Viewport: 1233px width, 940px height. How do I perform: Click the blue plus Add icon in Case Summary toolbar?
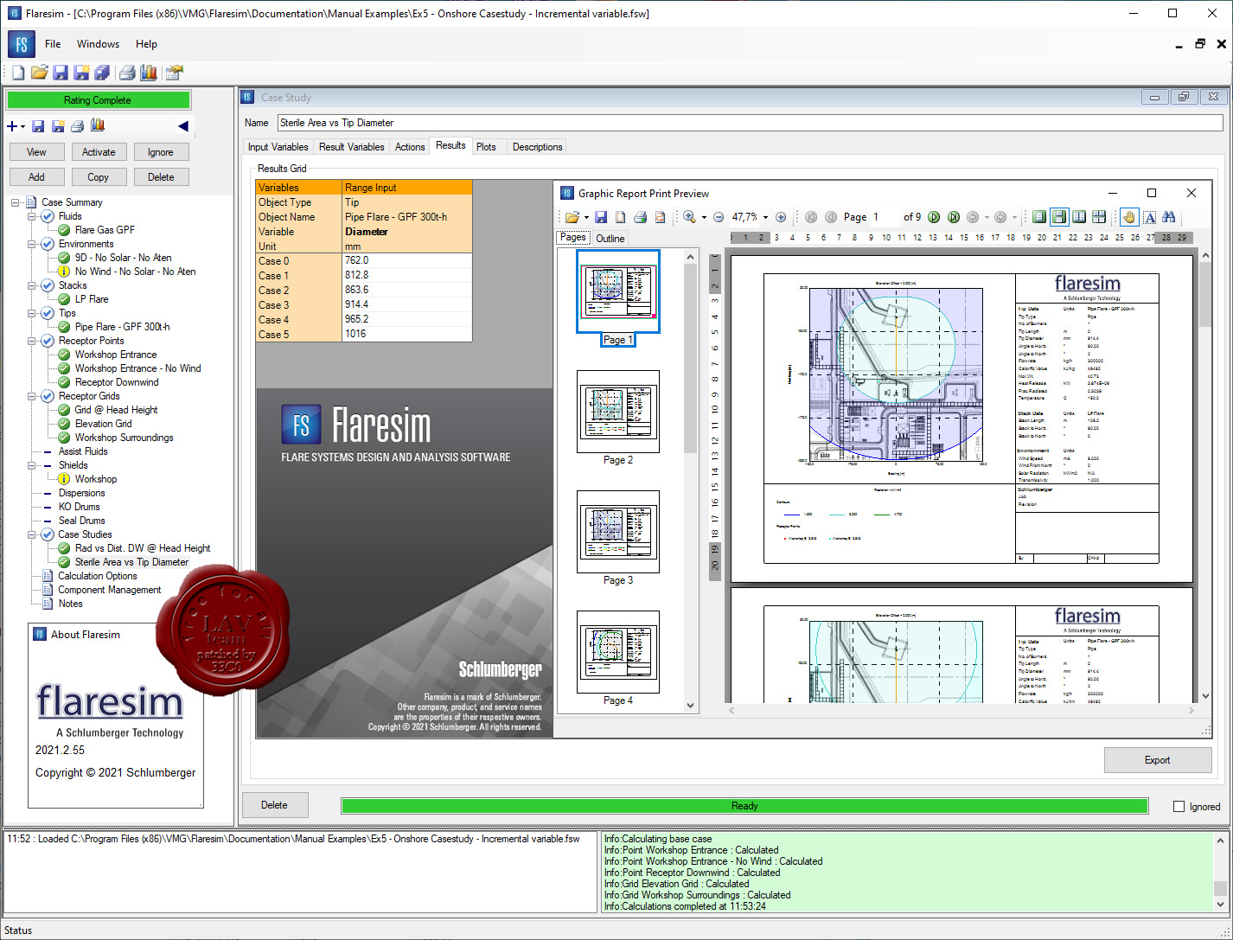[12, 126]
